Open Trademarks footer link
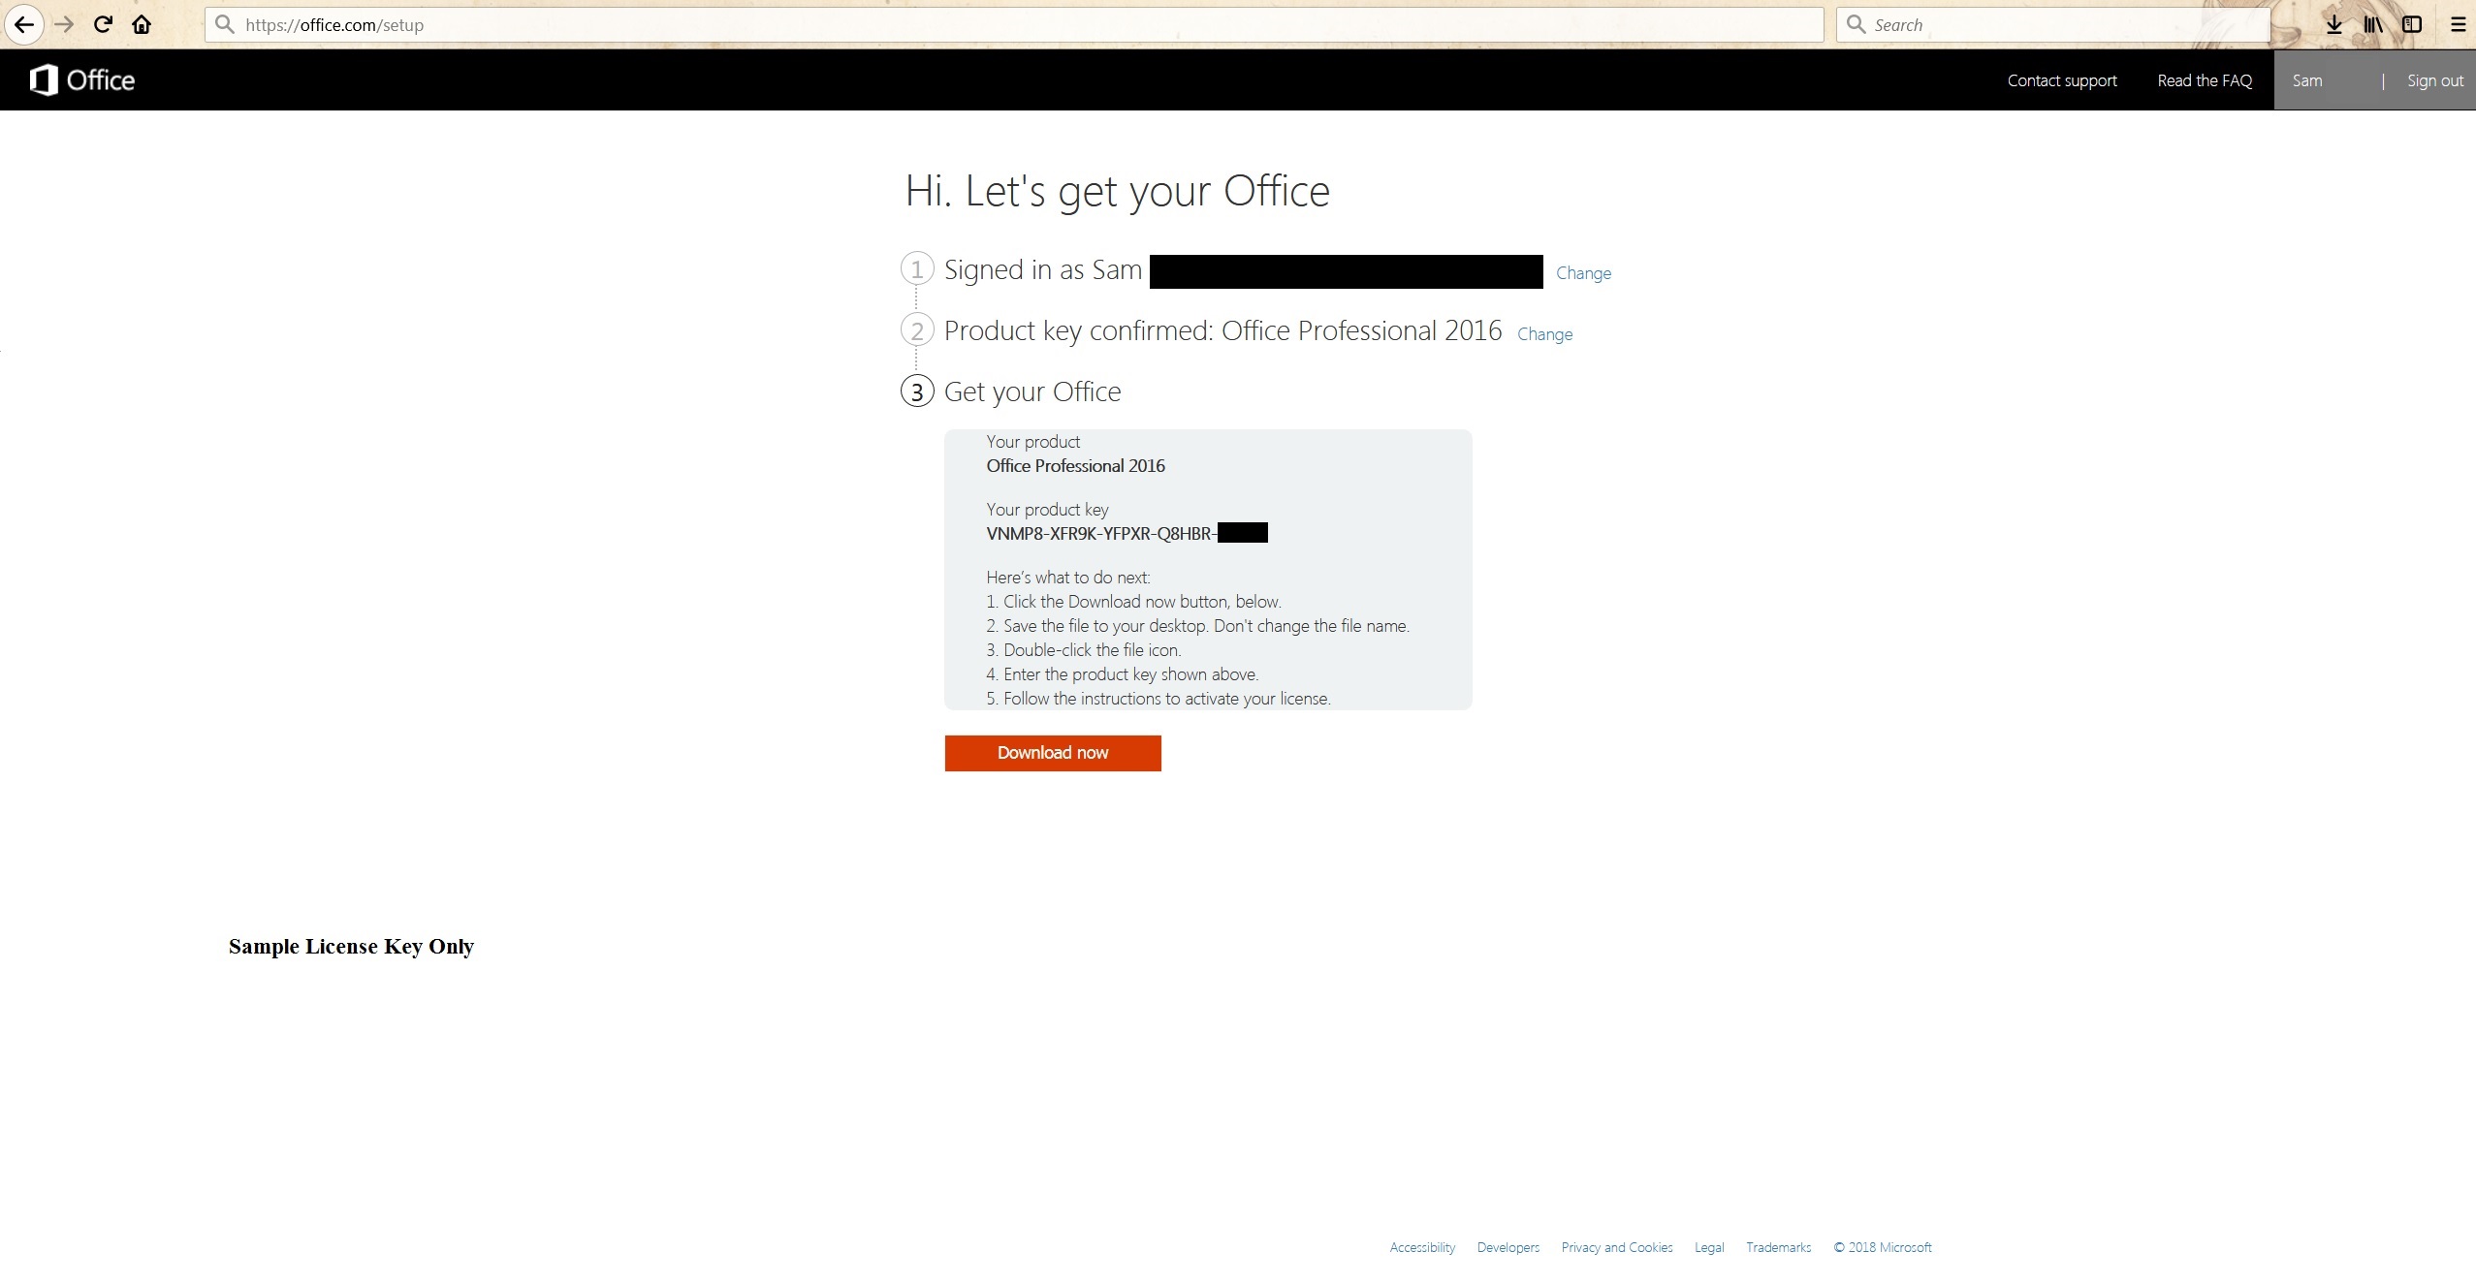 click(1778, 1247)
